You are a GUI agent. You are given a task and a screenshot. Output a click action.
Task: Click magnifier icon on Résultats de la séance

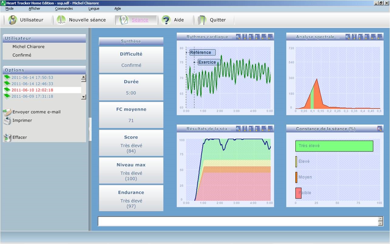click(238, 129)
